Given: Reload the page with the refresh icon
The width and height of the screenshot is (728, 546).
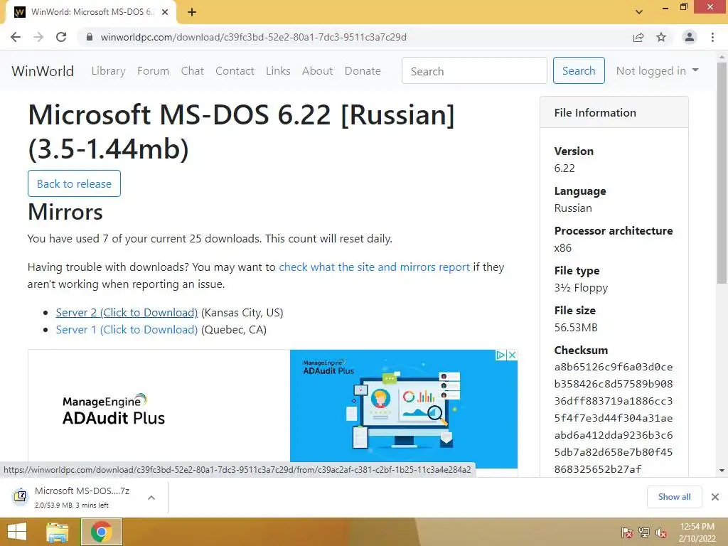Looking at the screenshot, I should coord(61,37).
